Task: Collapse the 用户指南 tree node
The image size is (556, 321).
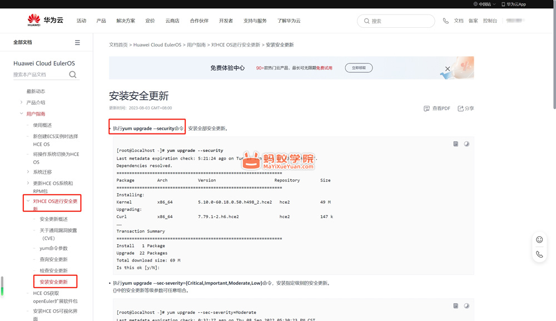Action: point(21,113)
